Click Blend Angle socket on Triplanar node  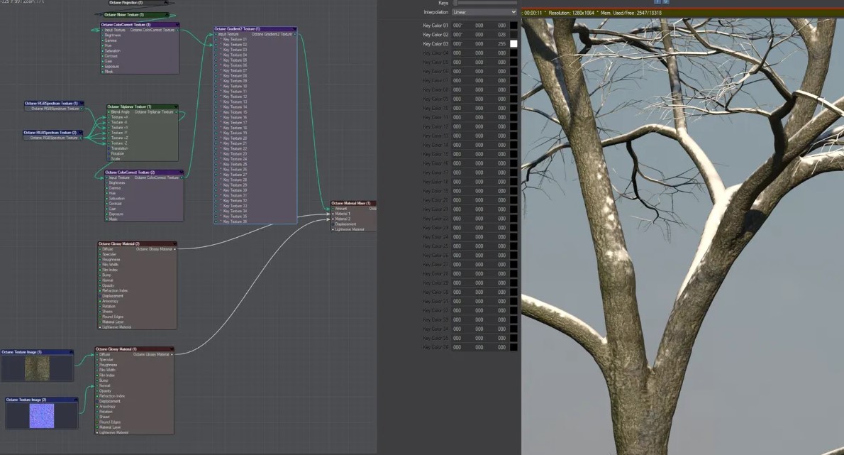(x=109, y=112)
